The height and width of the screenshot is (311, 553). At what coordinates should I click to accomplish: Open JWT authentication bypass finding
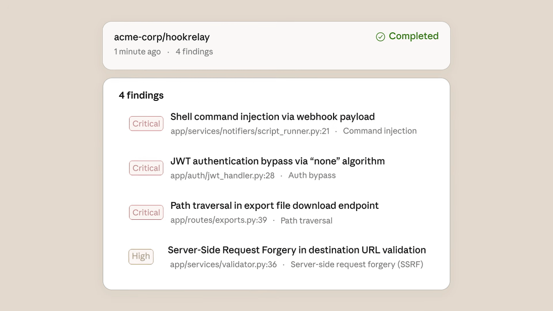pyautogui.click(x=277, y=161)
